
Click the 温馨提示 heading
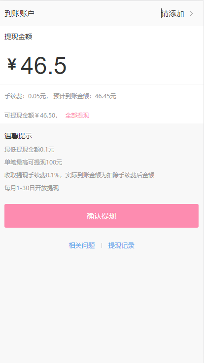click(18, 136)
